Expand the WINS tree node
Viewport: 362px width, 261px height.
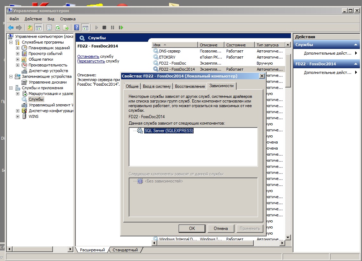18,116
